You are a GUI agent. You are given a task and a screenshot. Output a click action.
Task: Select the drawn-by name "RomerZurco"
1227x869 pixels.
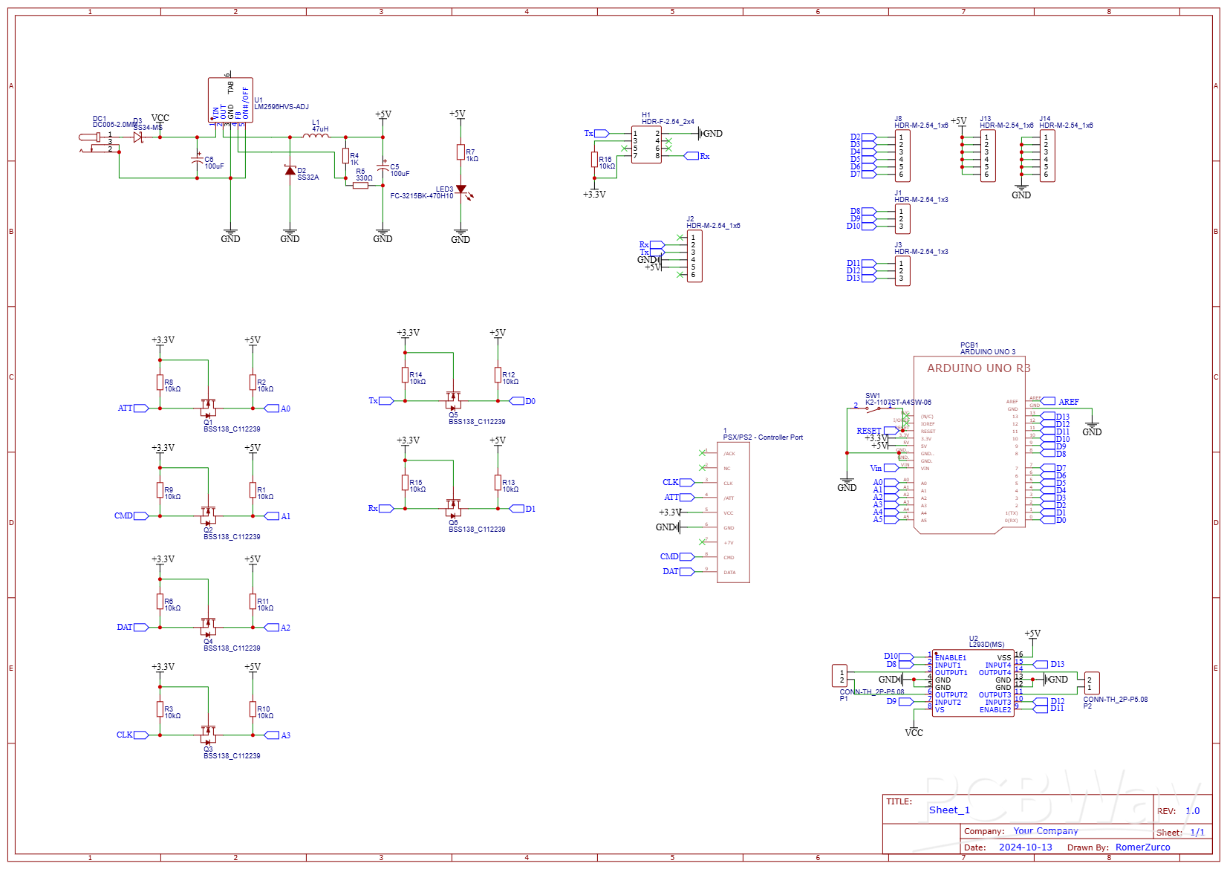[x=1143, y=847]
